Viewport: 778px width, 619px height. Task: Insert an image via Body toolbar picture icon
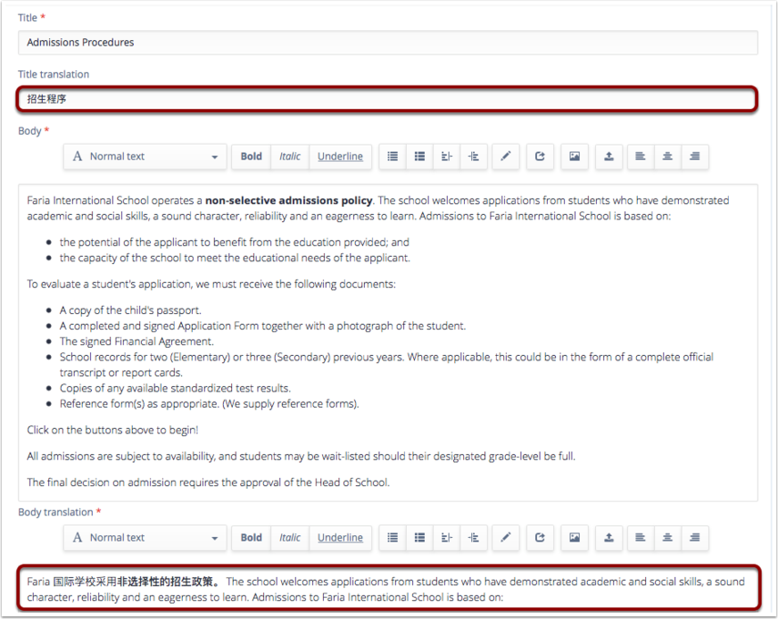[x=574, y=157]
